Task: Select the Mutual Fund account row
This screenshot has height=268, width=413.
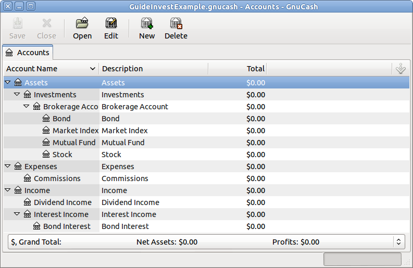Action: 73,143
